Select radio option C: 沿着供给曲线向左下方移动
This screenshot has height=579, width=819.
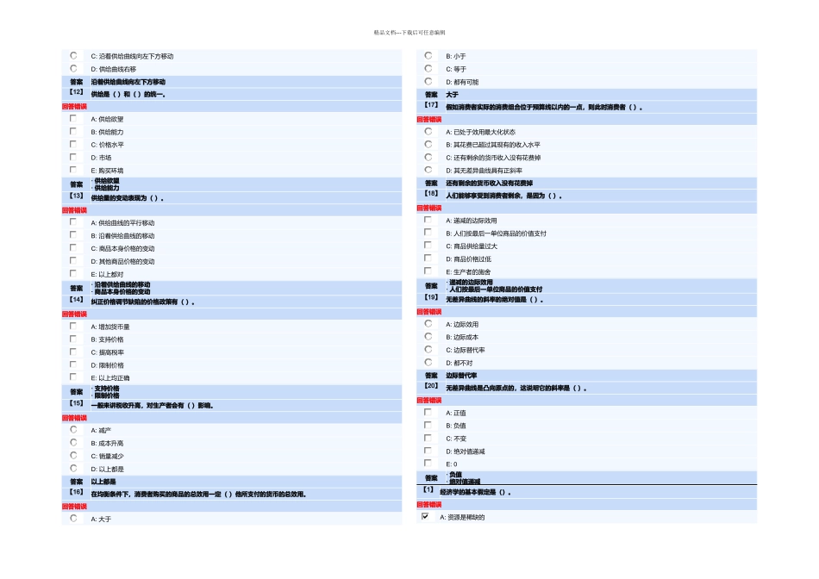point(73,55)
